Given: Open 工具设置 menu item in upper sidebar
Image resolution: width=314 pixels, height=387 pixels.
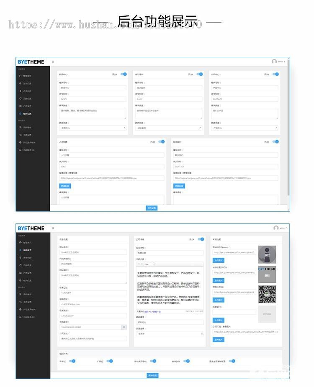Looking at the screenshot, I should (x=27, y=135).
